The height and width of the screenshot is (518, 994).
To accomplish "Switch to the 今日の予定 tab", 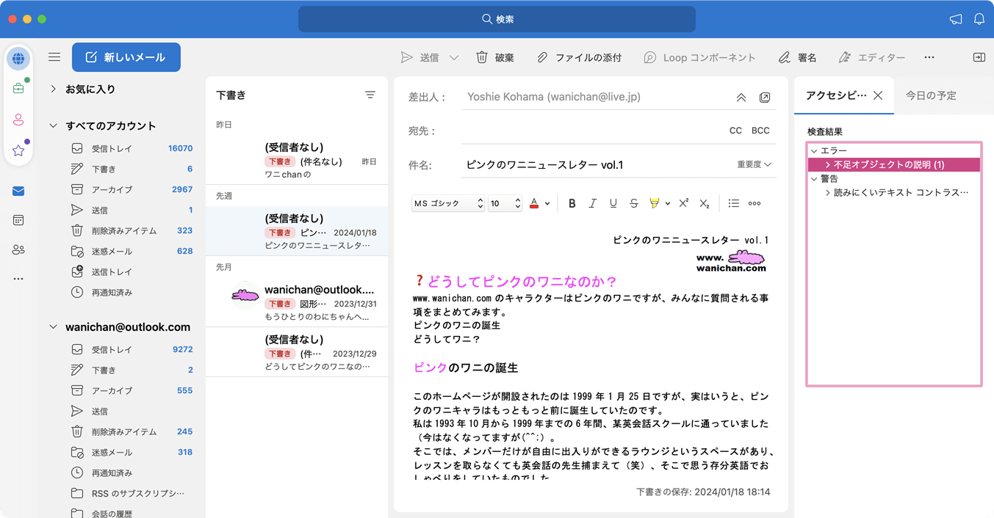I will tap(931, 95).
